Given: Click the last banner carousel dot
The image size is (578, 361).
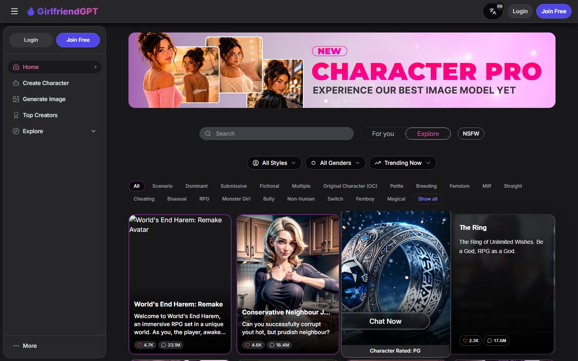Looking at the screenshot, I should [358, 101].
